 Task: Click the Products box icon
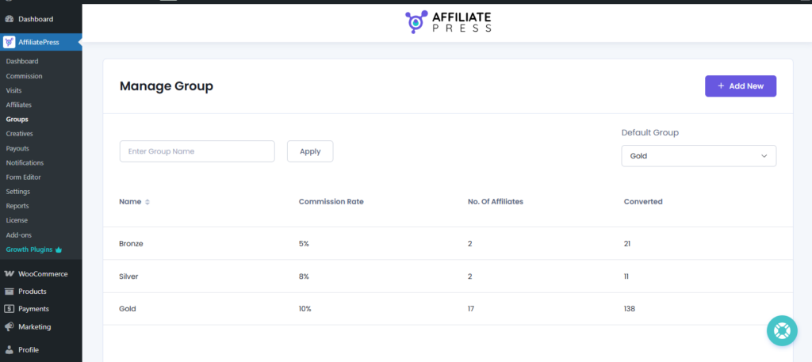[10, 292]
